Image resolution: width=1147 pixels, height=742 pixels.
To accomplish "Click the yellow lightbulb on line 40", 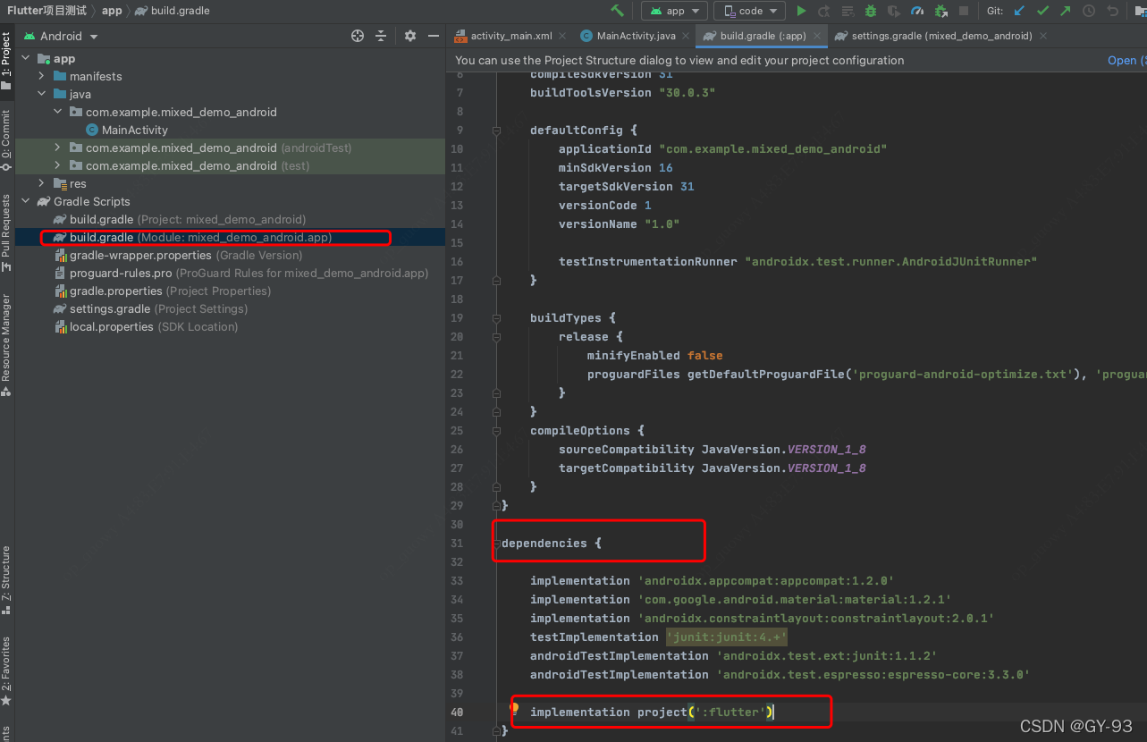I will coord(514,710).
